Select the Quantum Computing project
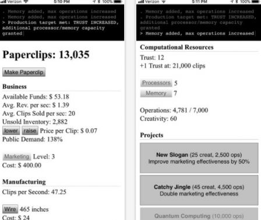261x220 pixels. click(x=199, y=214)
